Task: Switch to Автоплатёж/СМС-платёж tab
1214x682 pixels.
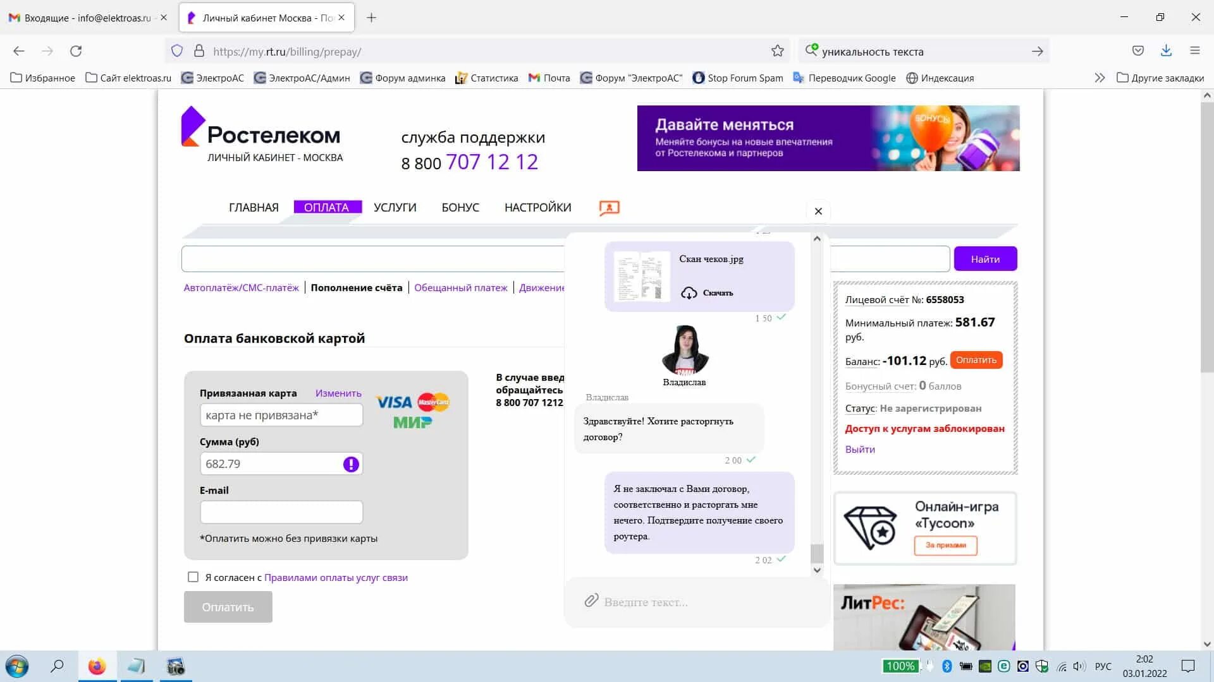Action: (240, 287)
